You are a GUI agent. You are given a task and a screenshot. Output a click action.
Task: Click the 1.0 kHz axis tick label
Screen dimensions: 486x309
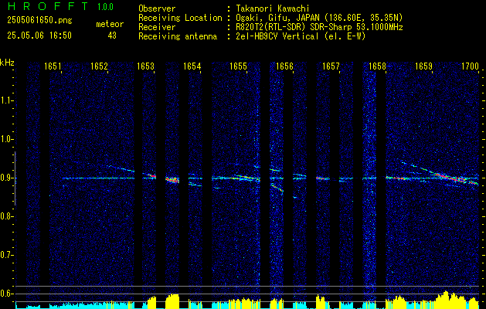click(x=6, y=140)
